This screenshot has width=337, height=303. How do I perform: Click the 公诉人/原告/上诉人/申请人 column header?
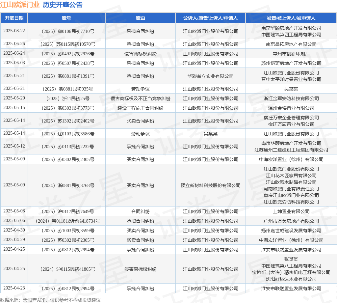pyautogui.click(x=210, y=18)
